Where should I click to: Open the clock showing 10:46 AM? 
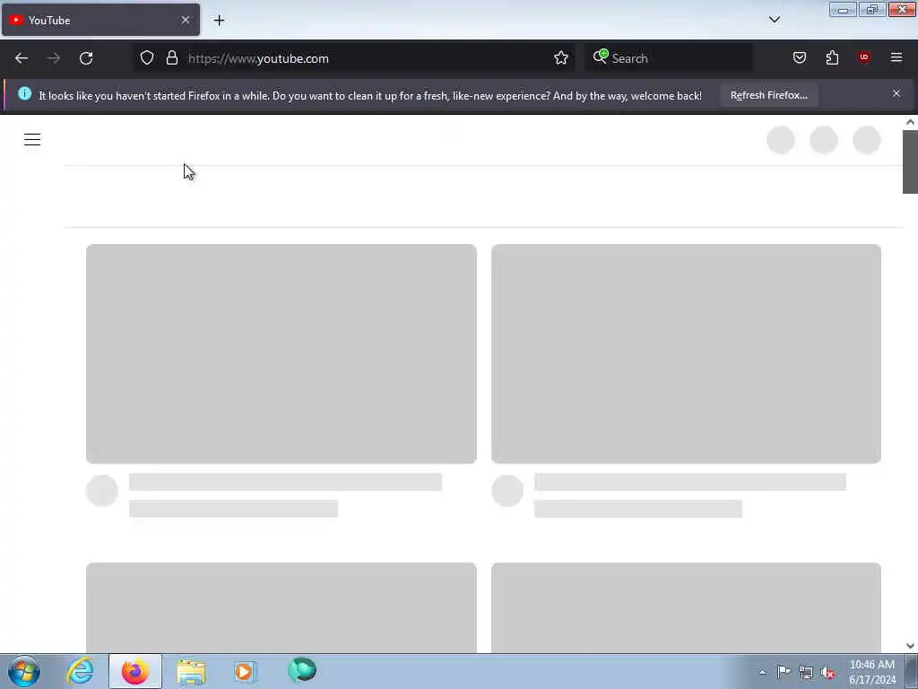pos(871,672)
